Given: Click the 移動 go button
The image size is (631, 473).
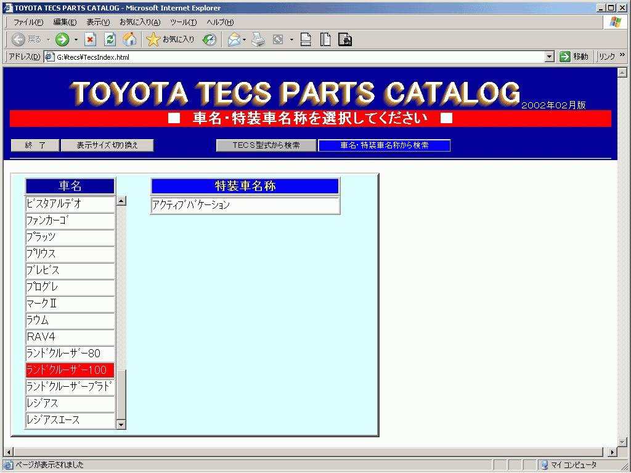Looking at the screenshot, I should 574,57.
